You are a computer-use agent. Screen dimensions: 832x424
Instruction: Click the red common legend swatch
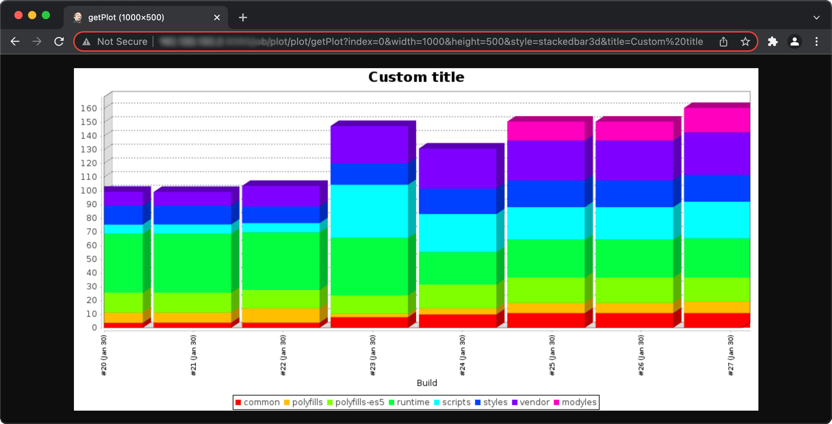[x=238, y=402]
